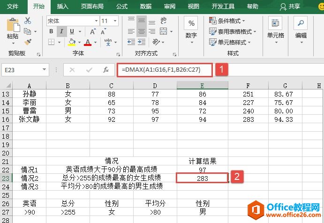The height and width of the screenshot is (223, 324).
Task: Open the 条件格式 conditional formatting menu
Action: point(227,21)
